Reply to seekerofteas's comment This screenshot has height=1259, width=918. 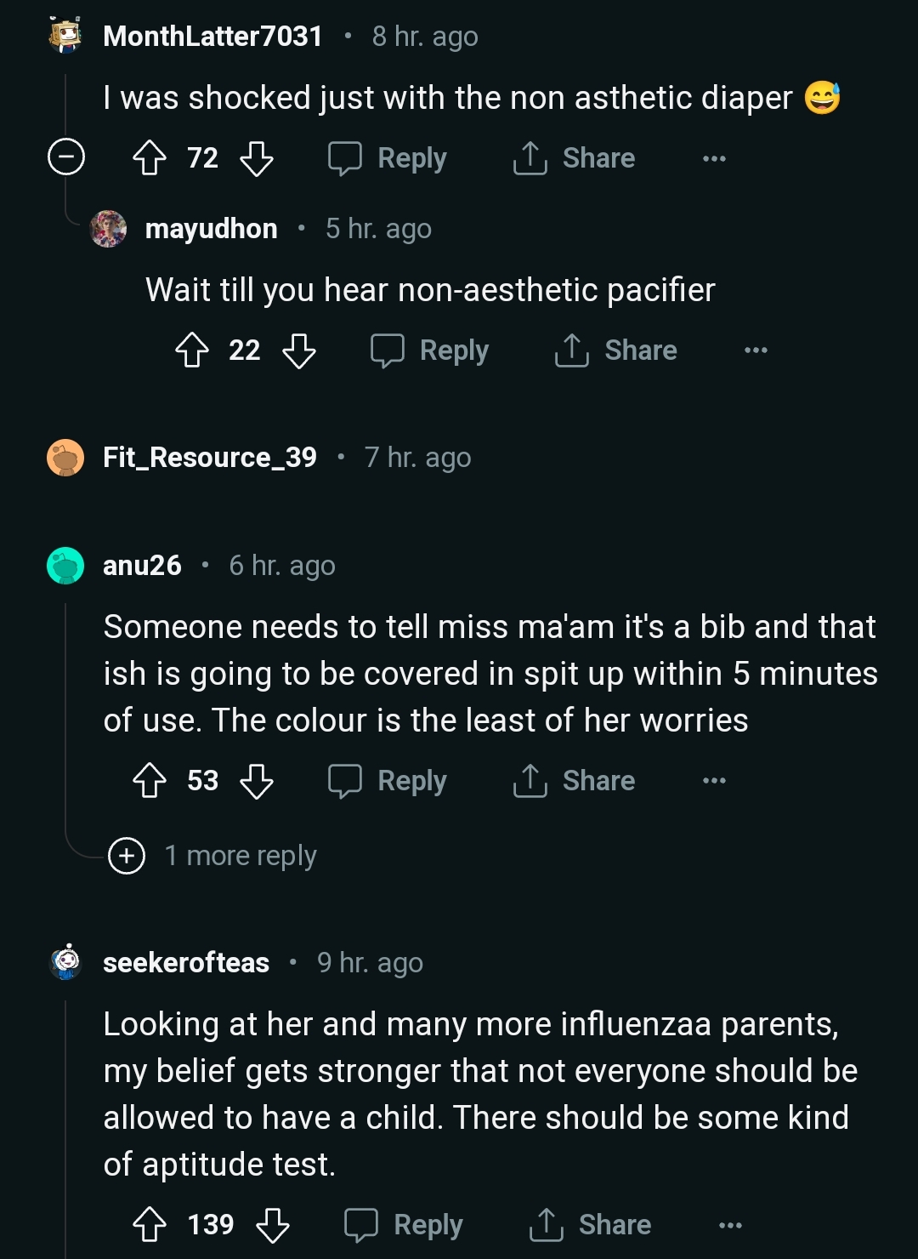tap(404, 1225)
